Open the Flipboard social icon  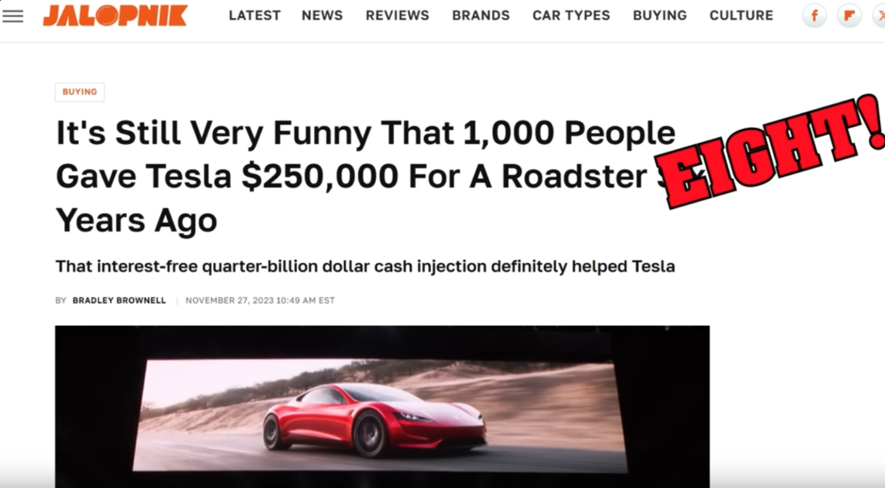pyautogui.click(x=849, y=16)
